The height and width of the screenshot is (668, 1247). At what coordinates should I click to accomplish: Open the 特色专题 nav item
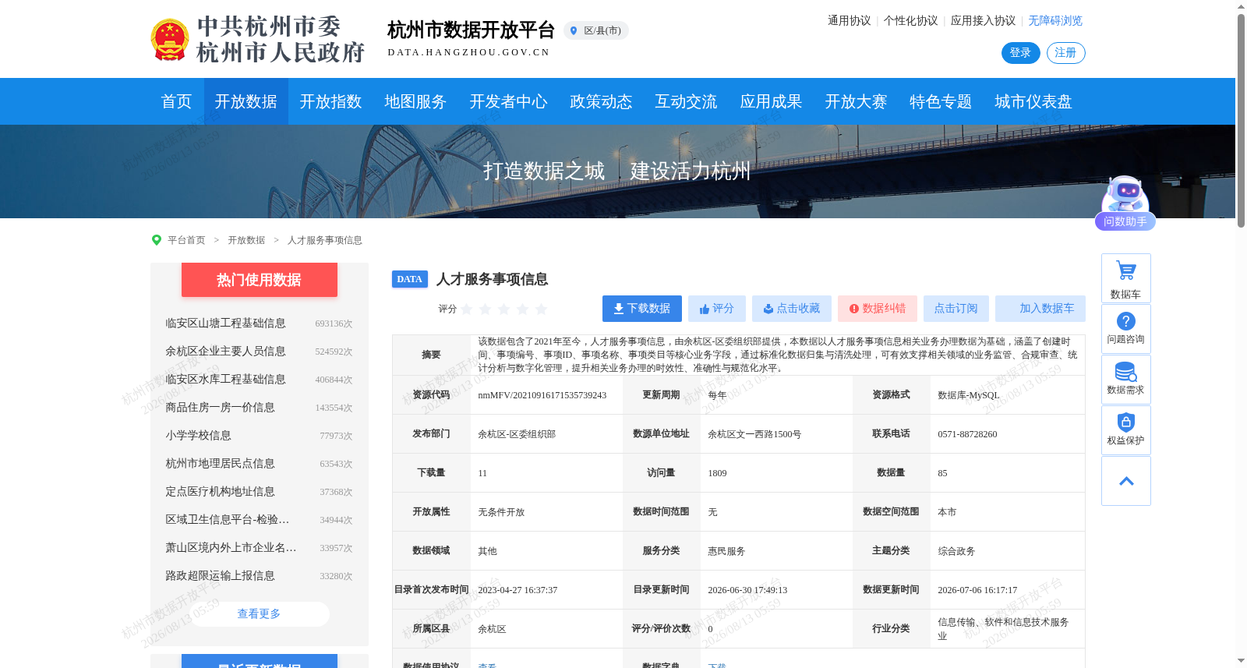[941, 101]
